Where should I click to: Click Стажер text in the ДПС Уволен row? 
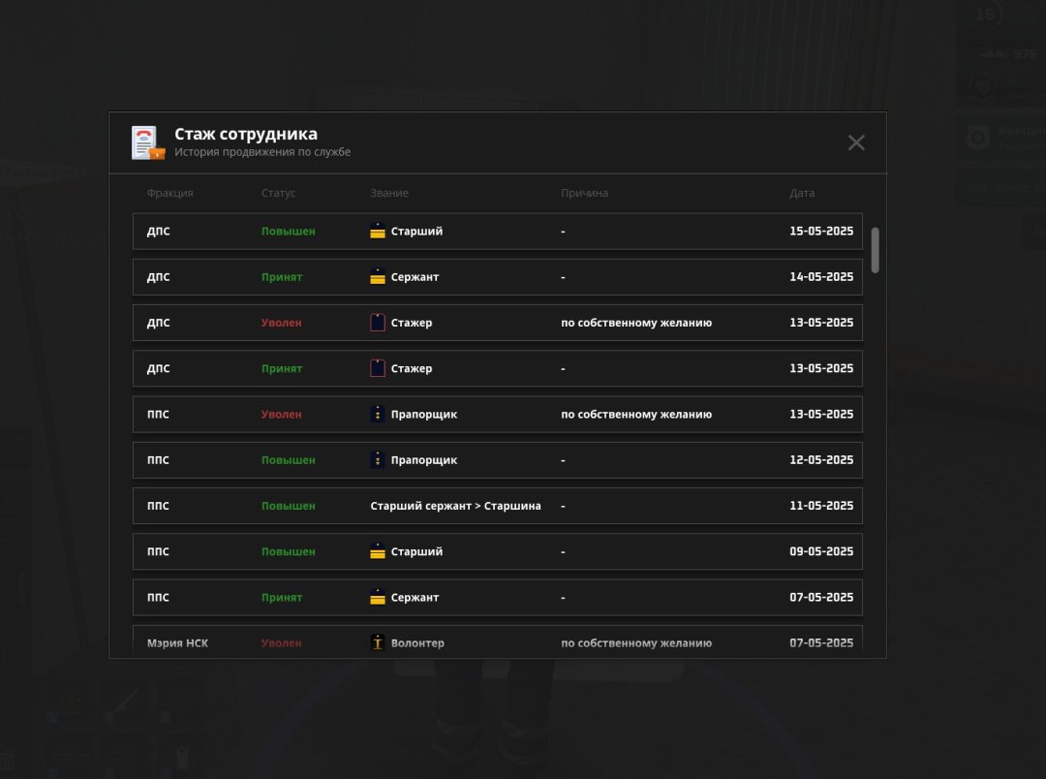pos(412,323)
